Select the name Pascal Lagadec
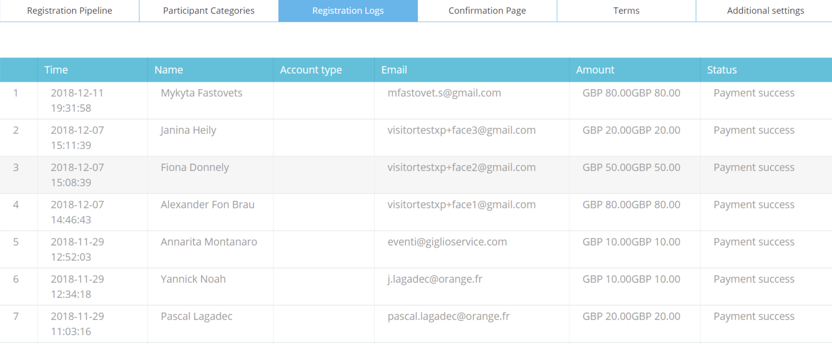The height and width of the screenshot is (344, 832). click(196, 316)
